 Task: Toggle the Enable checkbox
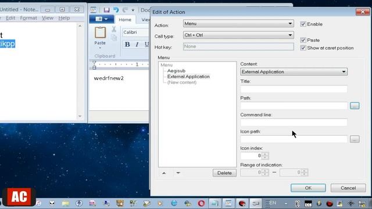click(x=303, y=24)
